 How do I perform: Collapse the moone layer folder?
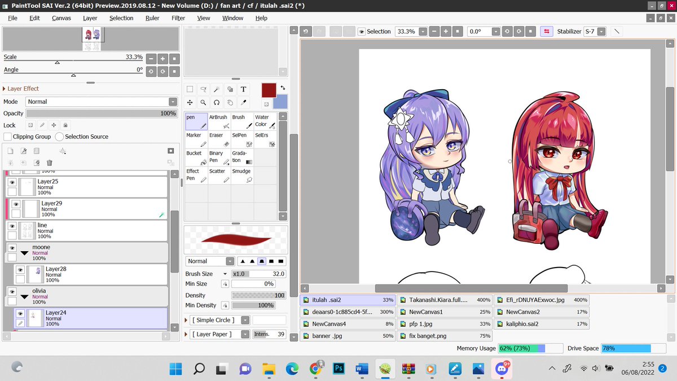tap(25, 252)
